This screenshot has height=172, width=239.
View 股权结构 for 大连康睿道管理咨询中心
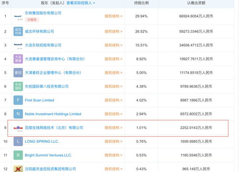[x=114, y=59]
